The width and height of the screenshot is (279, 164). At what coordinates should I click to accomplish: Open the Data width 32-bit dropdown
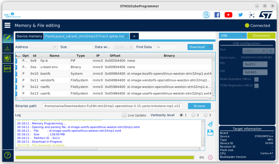pos(123,47)
